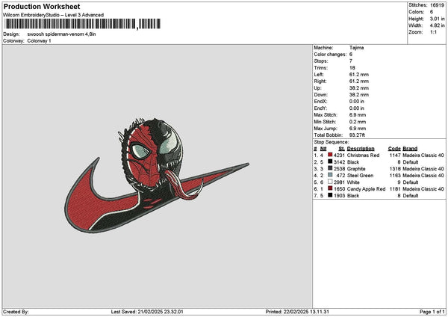Viewport: 448px width, 317px height.
Task: Click the 'N#' column header
Action: coord(323,149)
